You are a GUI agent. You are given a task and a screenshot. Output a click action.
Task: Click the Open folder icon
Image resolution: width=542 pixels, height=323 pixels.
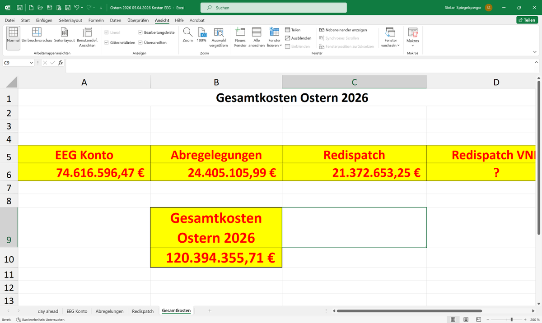[x=40, y=8]
